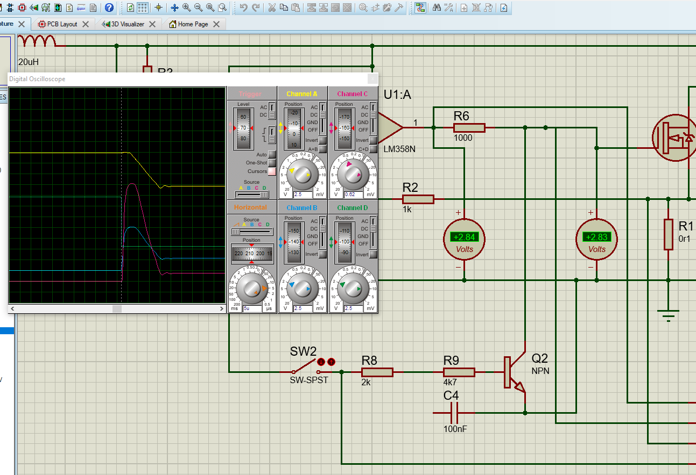Click the Help question mark icon
This screenshot has height=475, width=696.
coord(109,8)
